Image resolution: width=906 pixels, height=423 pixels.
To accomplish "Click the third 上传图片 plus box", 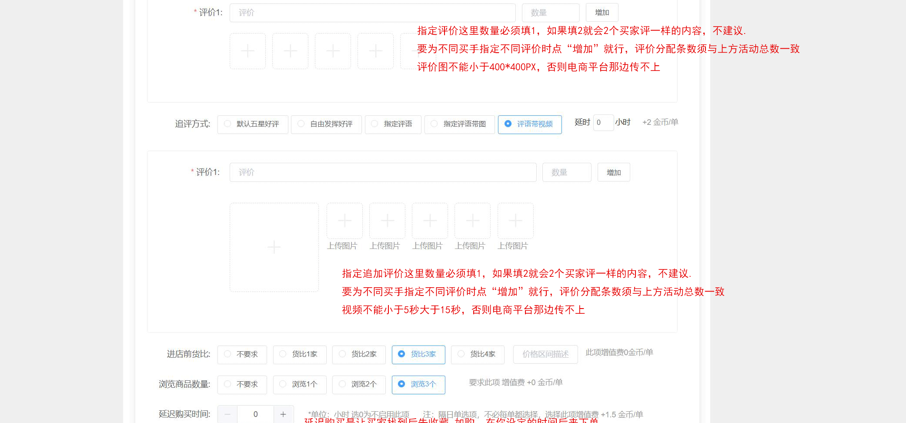I will click(x=430, y=221).
